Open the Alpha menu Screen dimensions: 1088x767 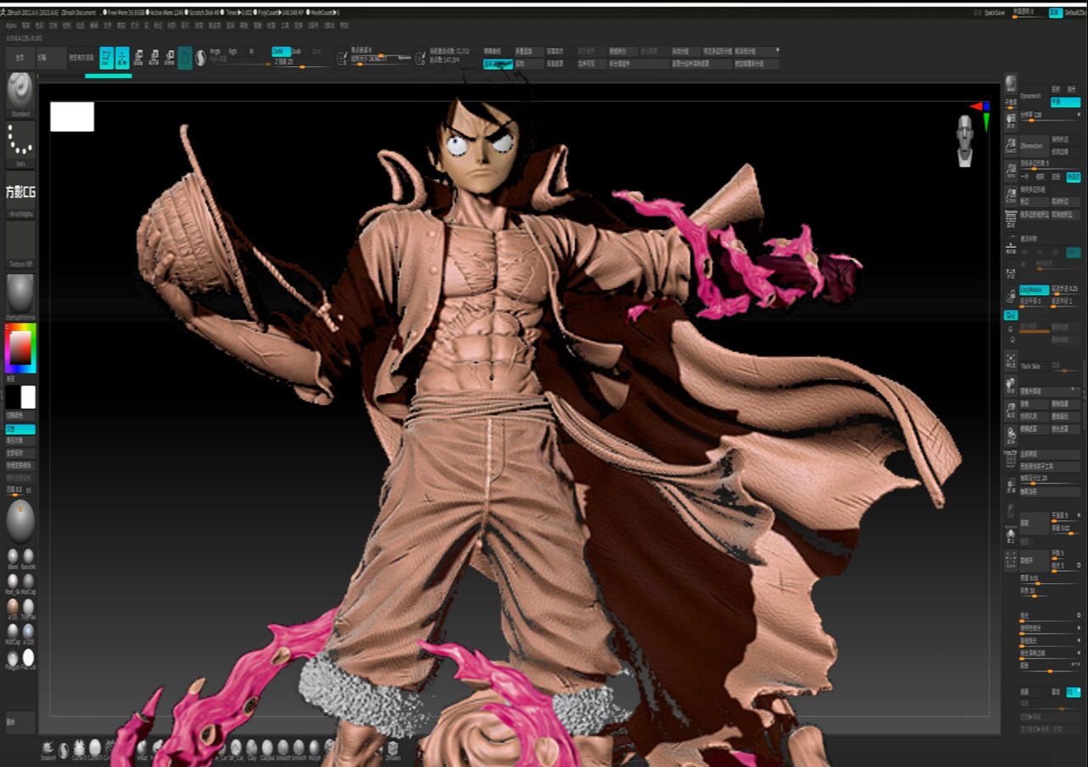(x=10, y=25)
